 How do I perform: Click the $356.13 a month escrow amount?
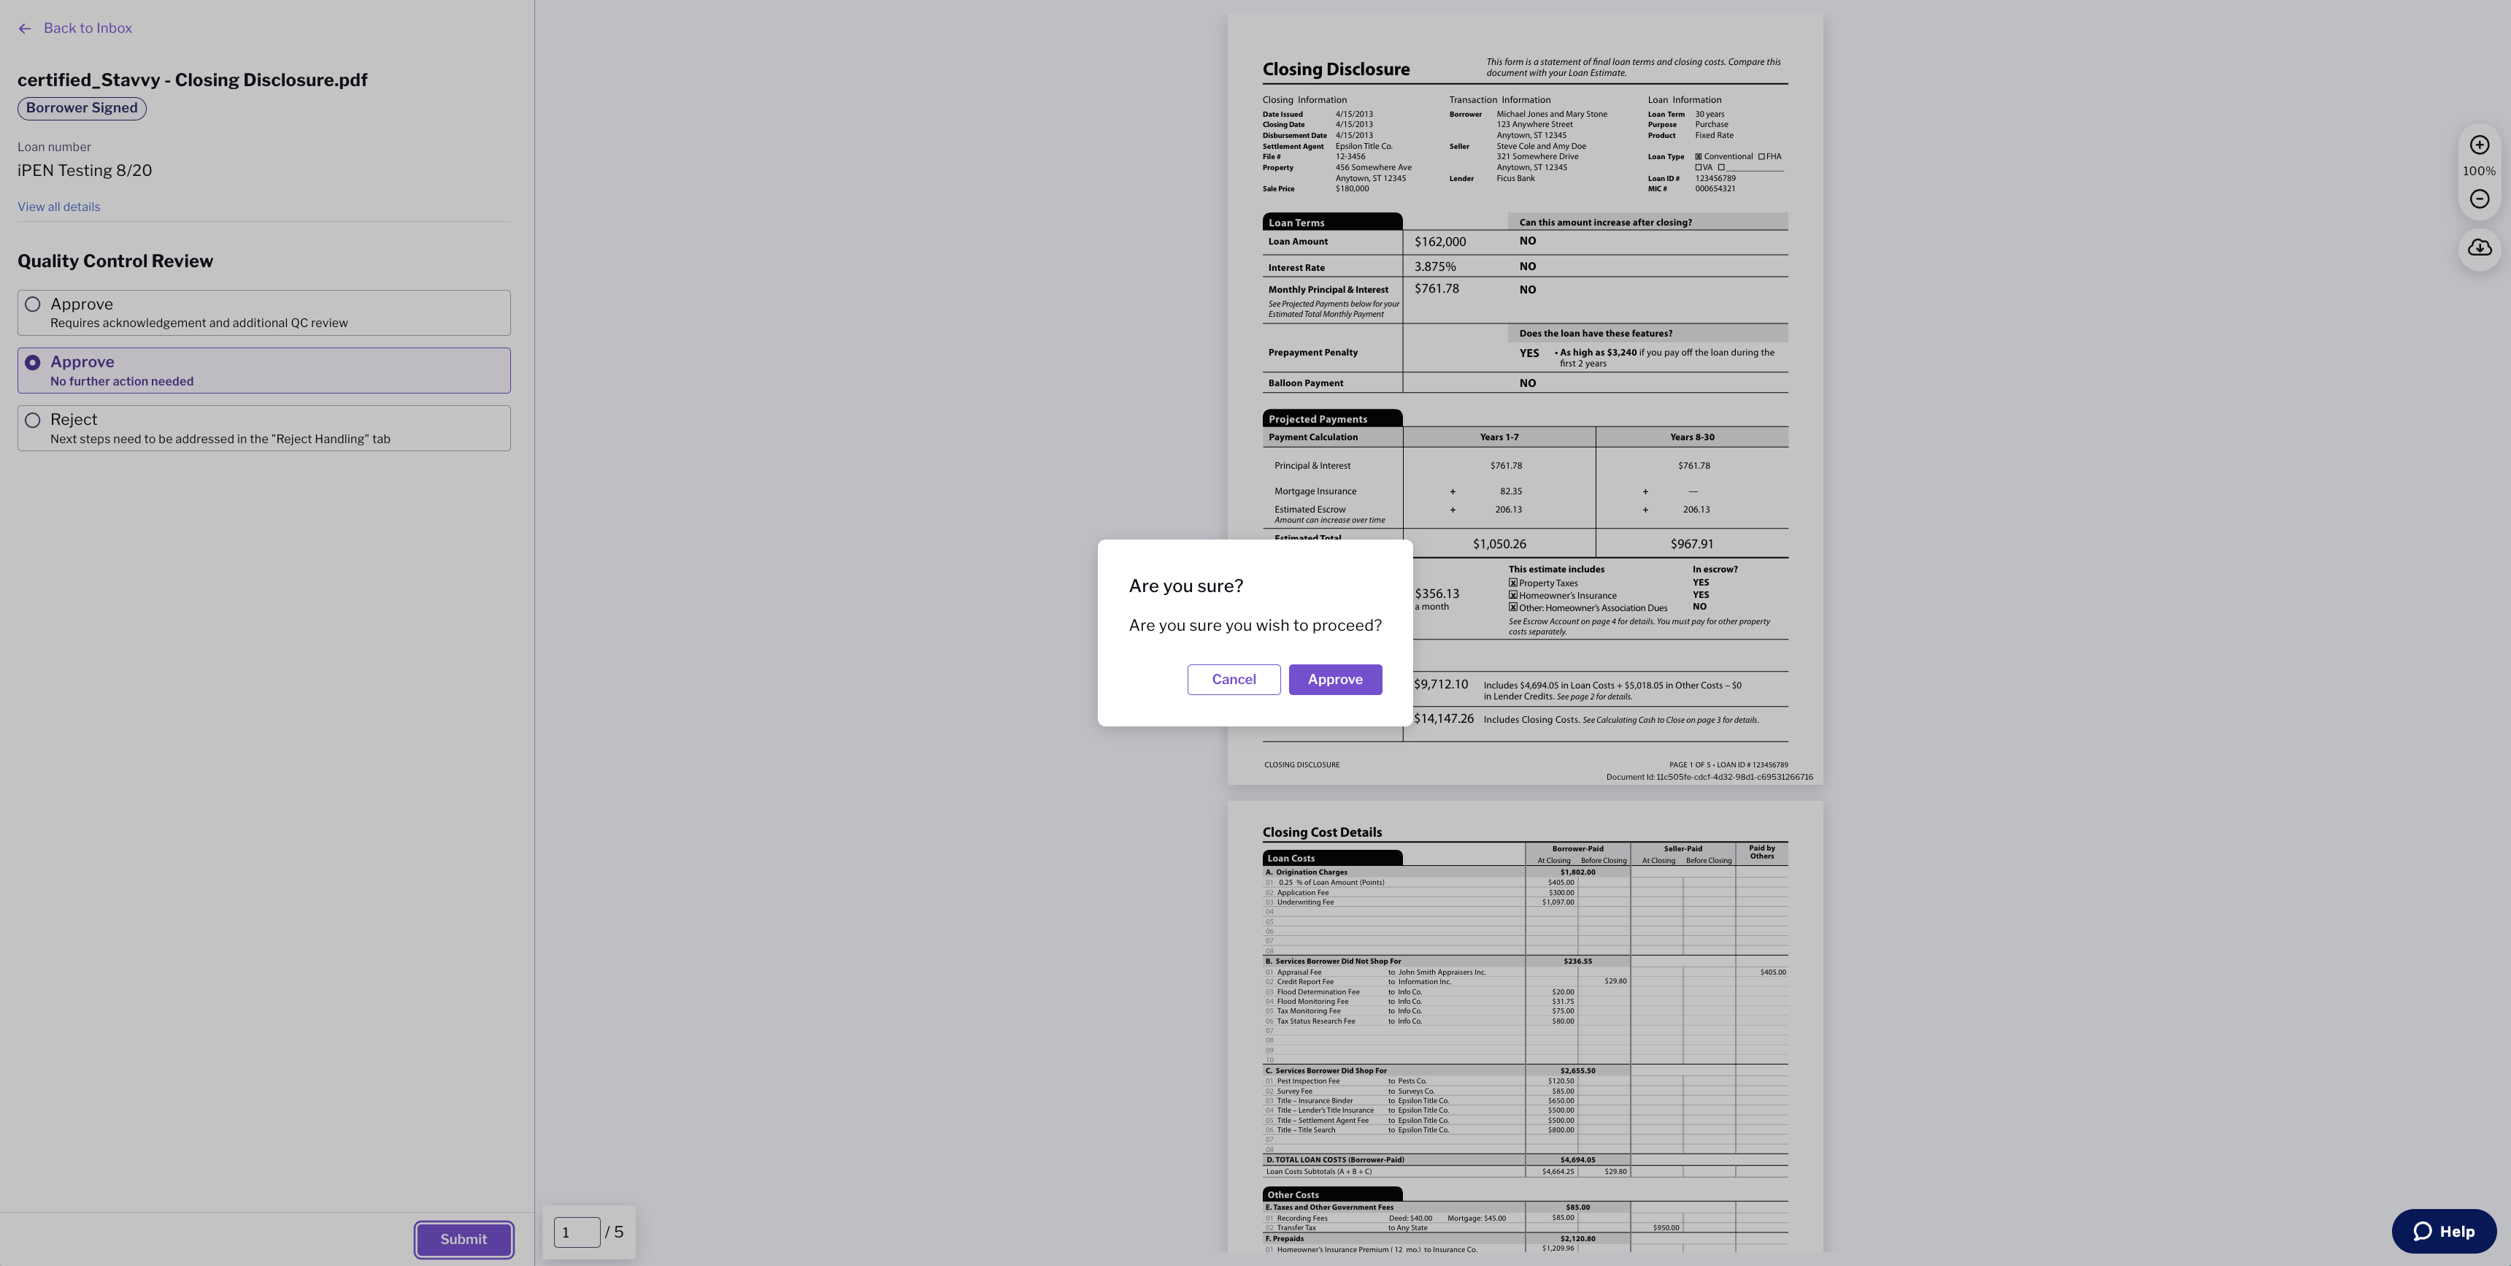[x=1436, y=599]
